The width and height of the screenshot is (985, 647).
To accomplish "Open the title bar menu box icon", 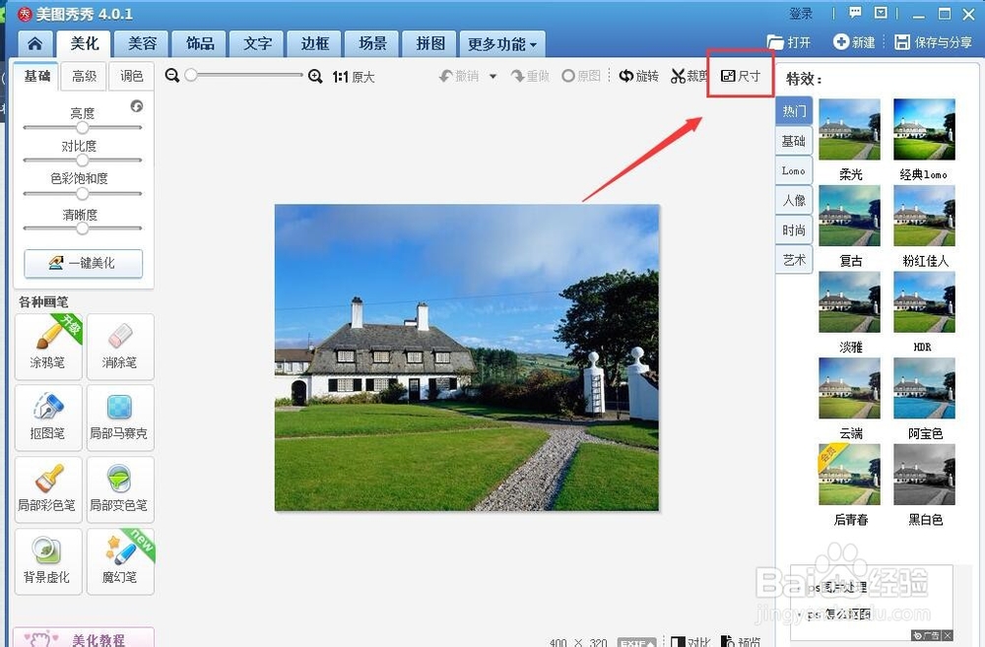I will tap(881, 13).
